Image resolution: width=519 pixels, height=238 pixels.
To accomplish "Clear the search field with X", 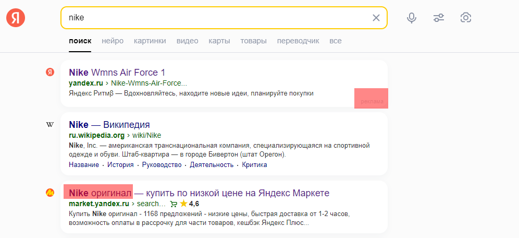I will point(376,18).
